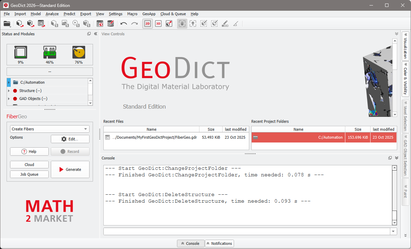Undock the Console panel
The image size is (411, 249).
tap(390, 158)
